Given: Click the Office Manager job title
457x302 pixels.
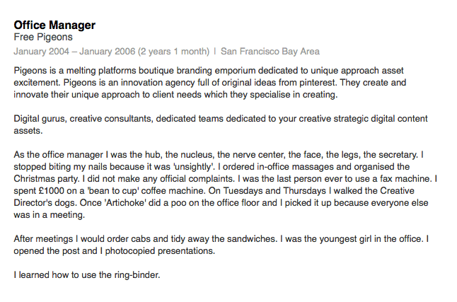Looking at the screenshot, I should coord(54,25).
